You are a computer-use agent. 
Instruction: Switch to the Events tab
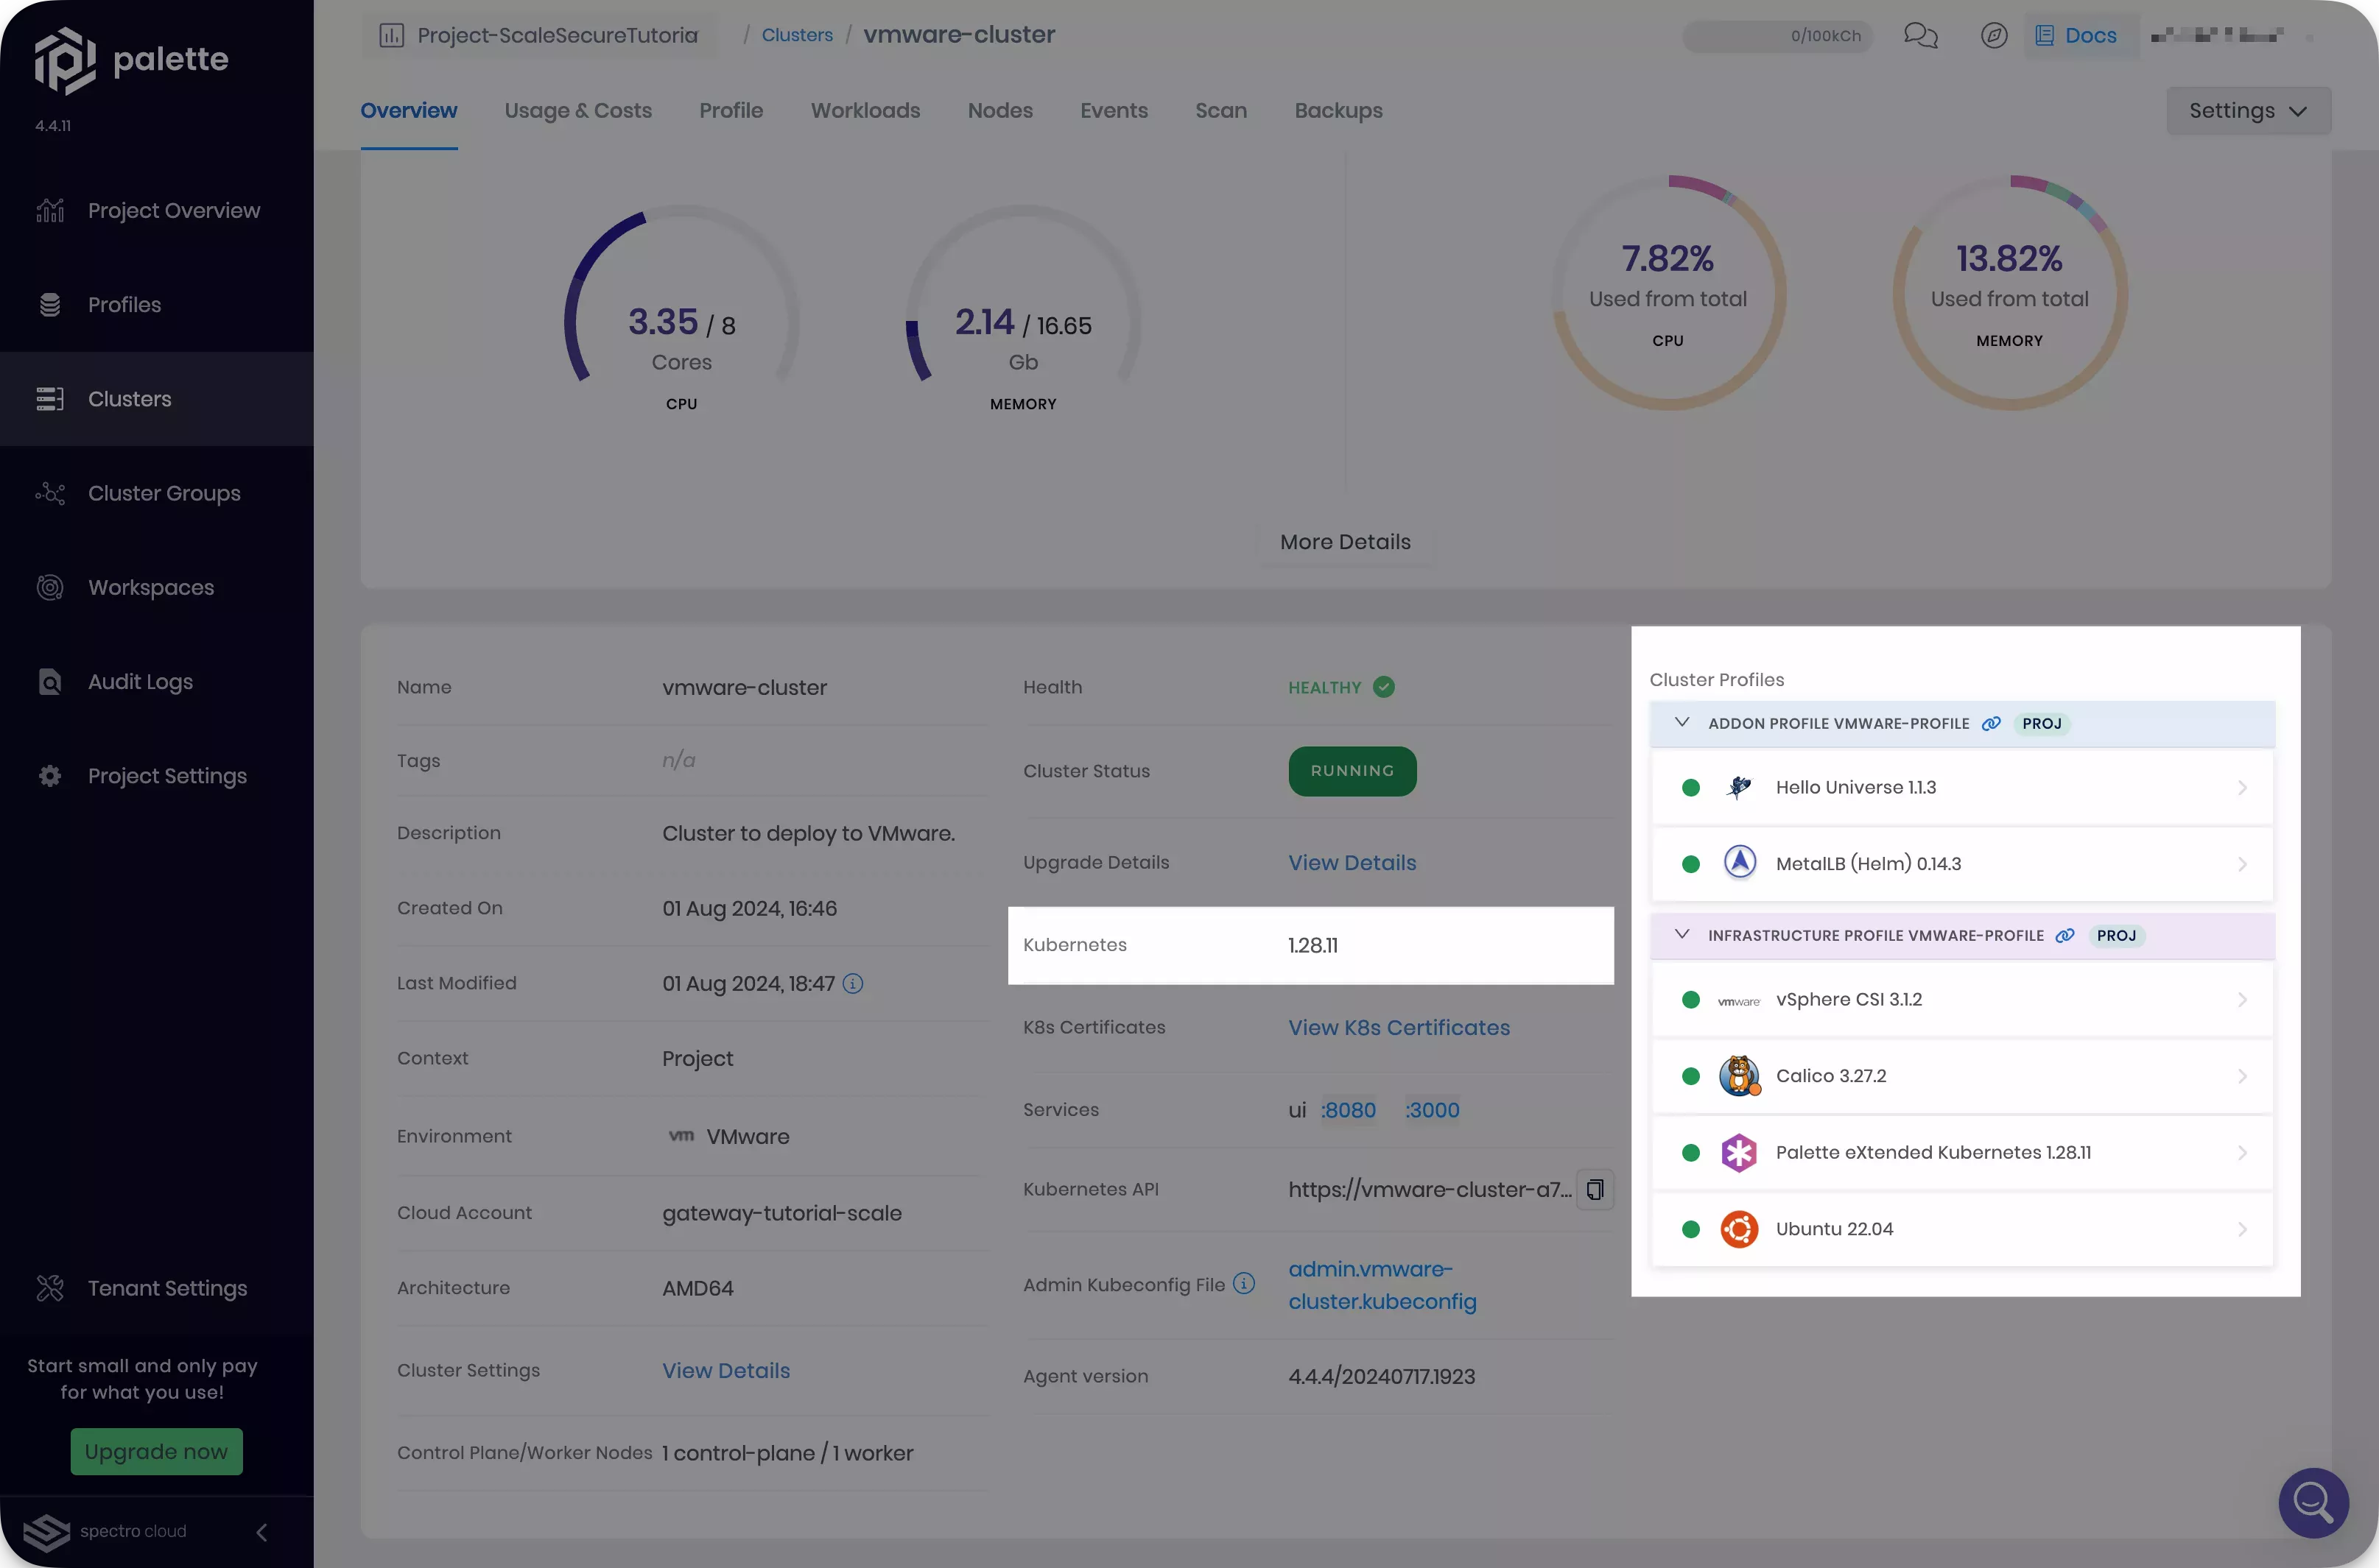[1114, 110]
